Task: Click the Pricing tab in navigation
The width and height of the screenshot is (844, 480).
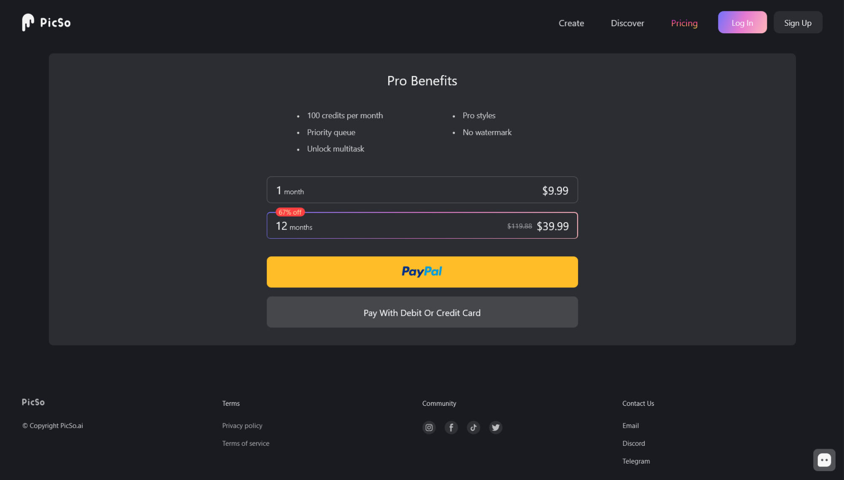Action: click(684, 23)
